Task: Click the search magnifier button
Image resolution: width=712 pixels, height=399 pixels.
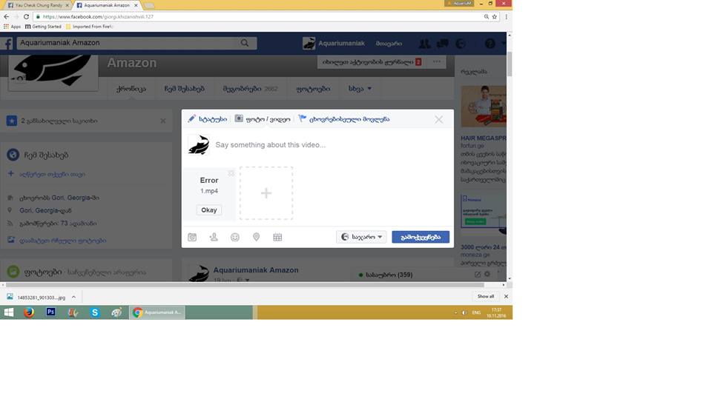Action: click(x=245, y=43)
